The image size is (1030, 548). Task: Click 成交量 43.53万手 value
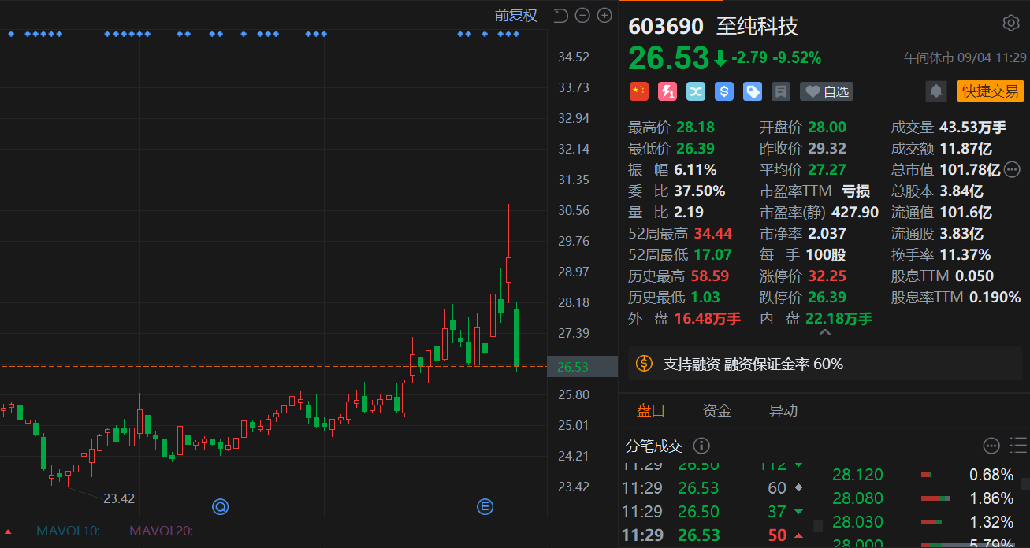click(x=972, y=127)
